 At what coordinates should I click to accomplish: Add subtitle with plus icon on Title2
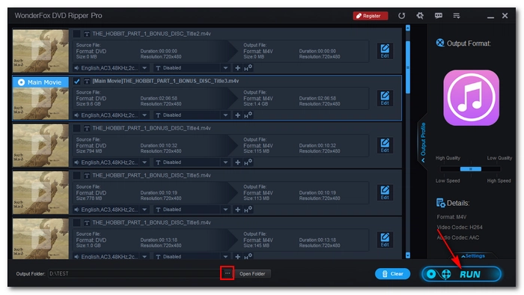(237, 68)
